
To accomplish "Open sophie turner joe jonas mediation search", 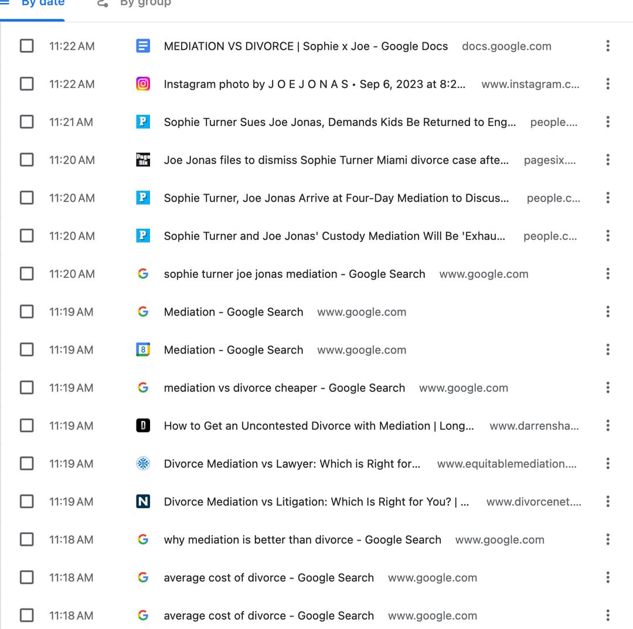I will click(x=294, y=274).
